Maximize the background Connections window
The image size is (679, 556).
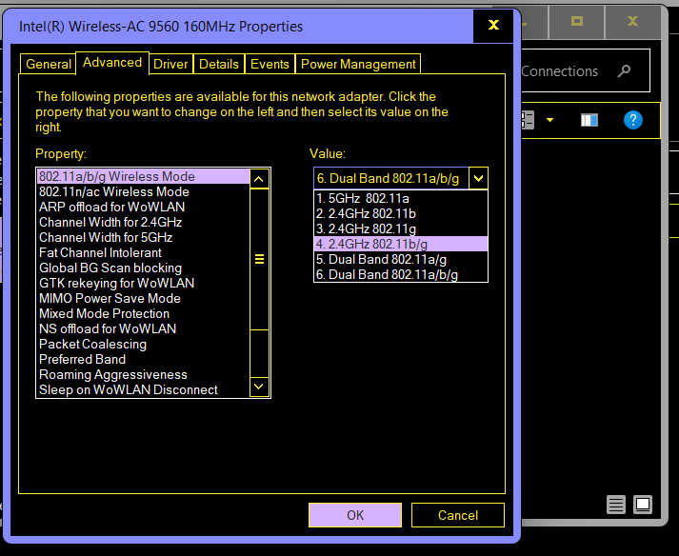(x=576, y=21)
